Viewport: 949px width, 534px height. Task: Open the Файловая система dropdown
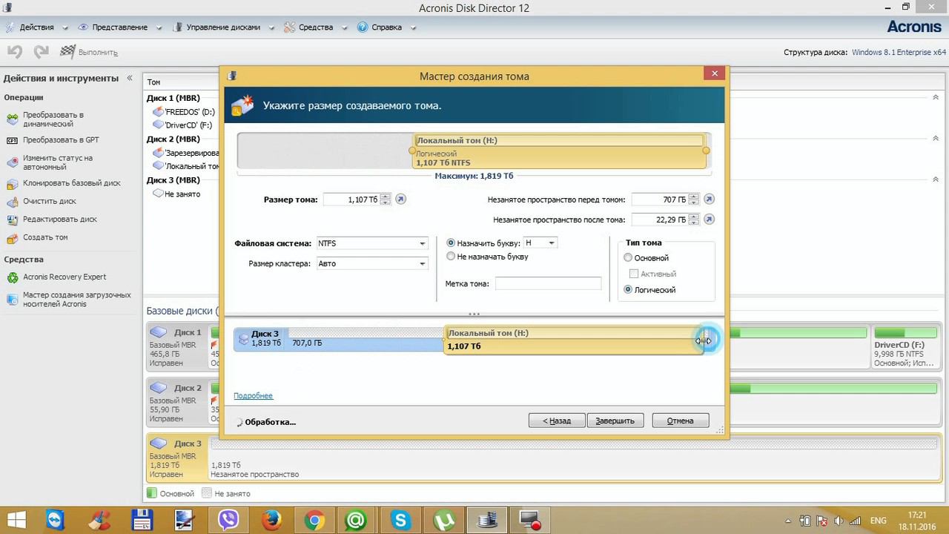tap(372, 243)
